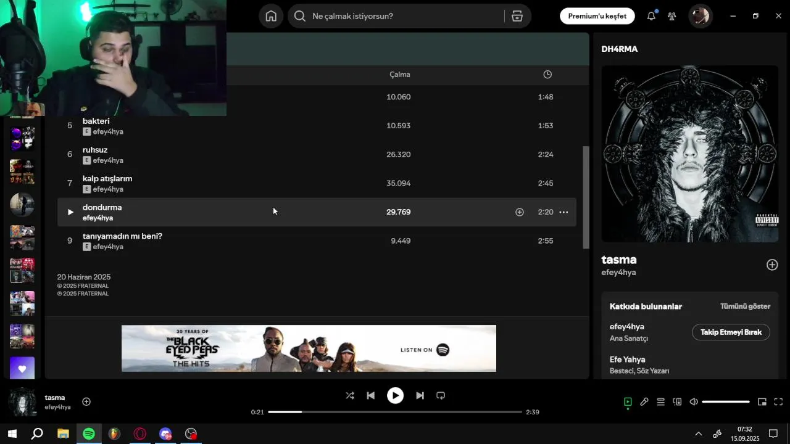The image size is (790, 444).
Task: Open efey4hya Ana Sanatçı credit
Action: [627, 327]
